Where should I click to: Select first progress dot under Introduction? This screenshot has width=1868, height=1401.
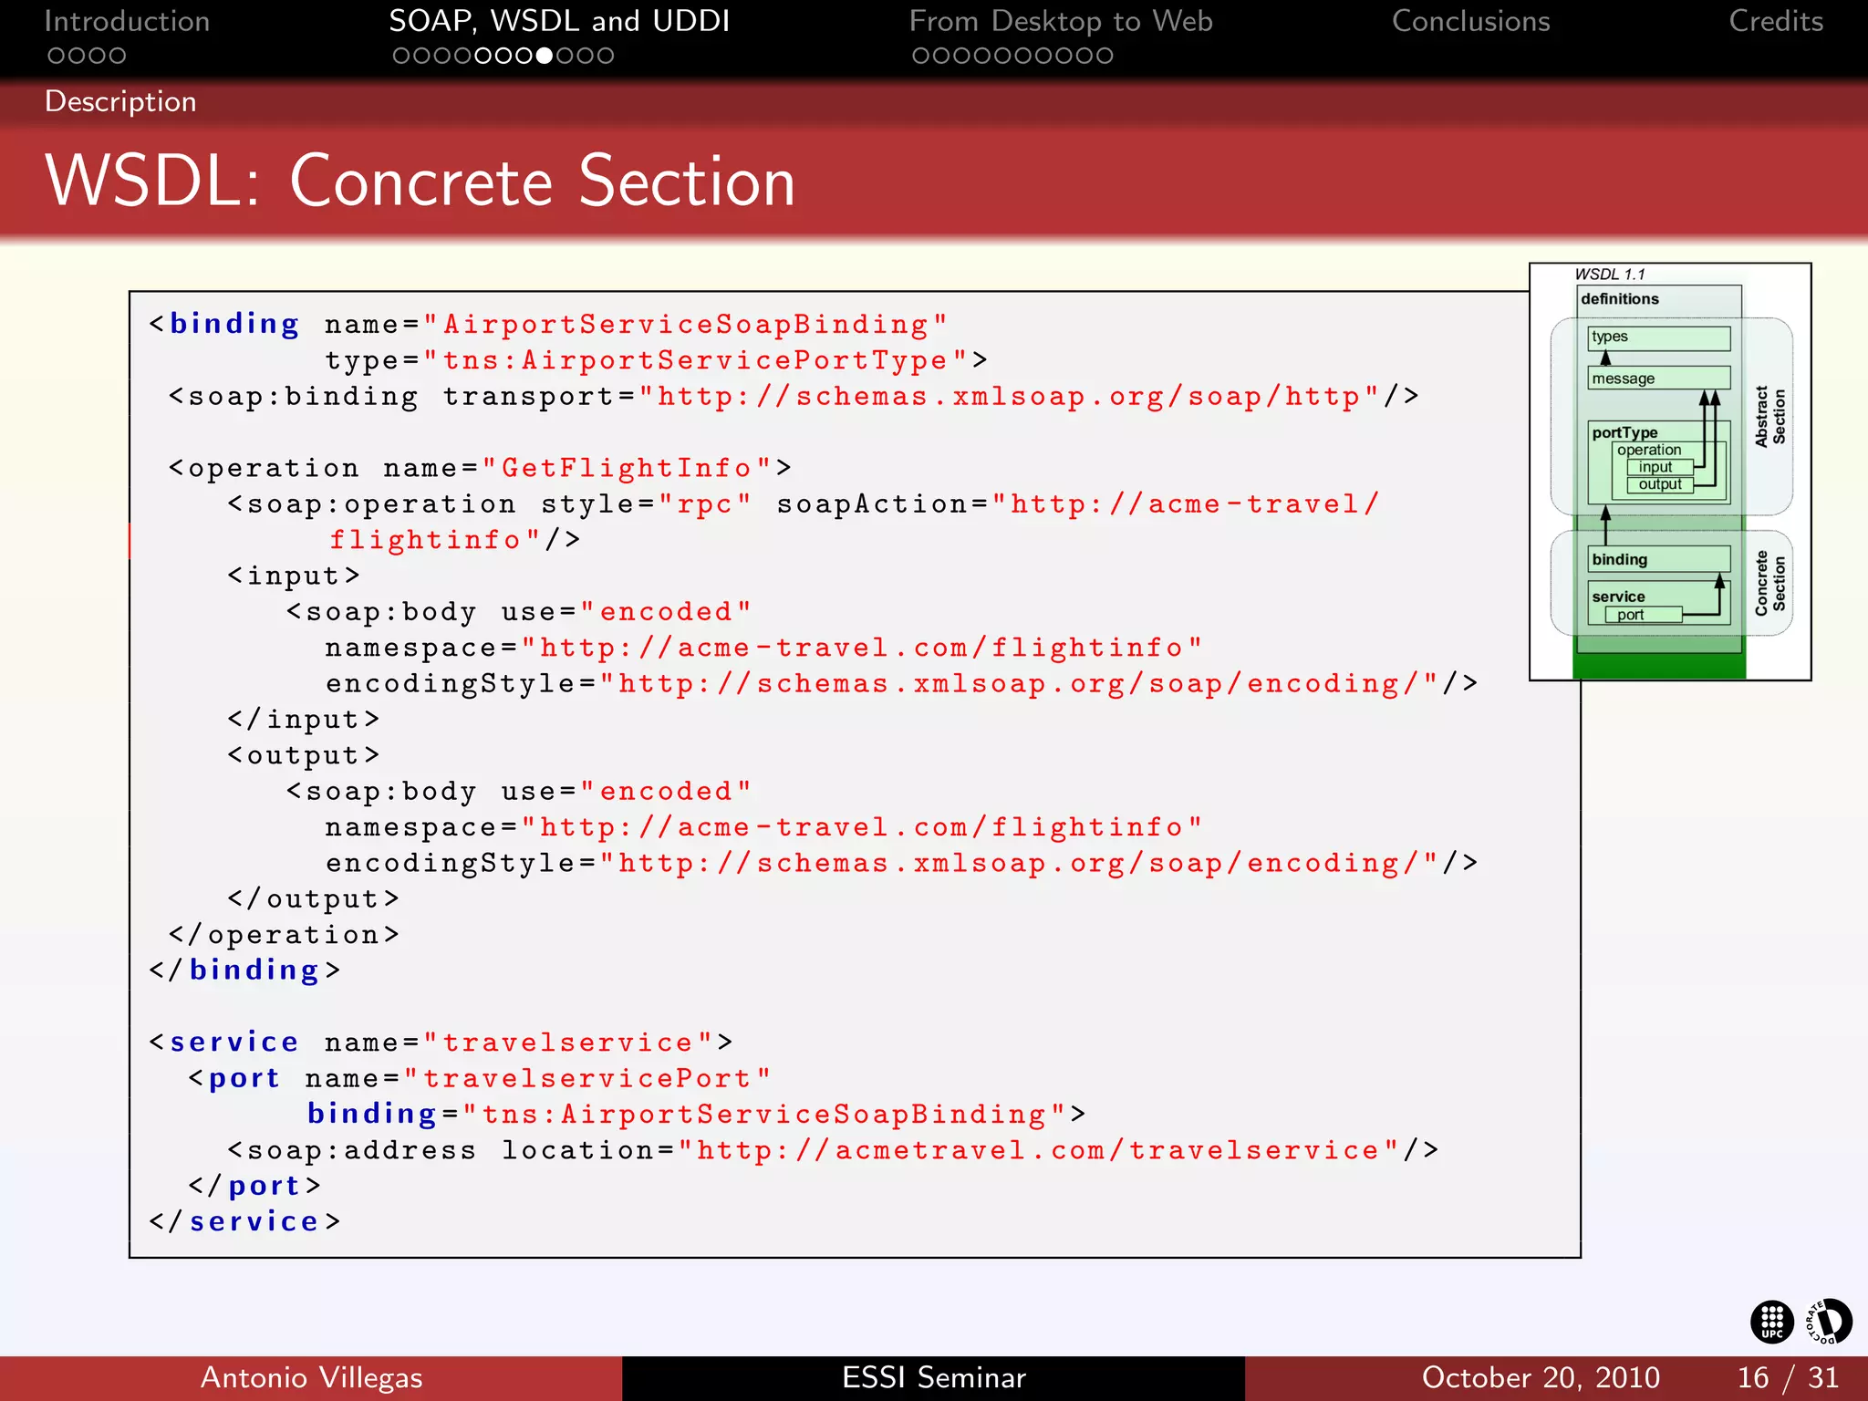[56, 56]
